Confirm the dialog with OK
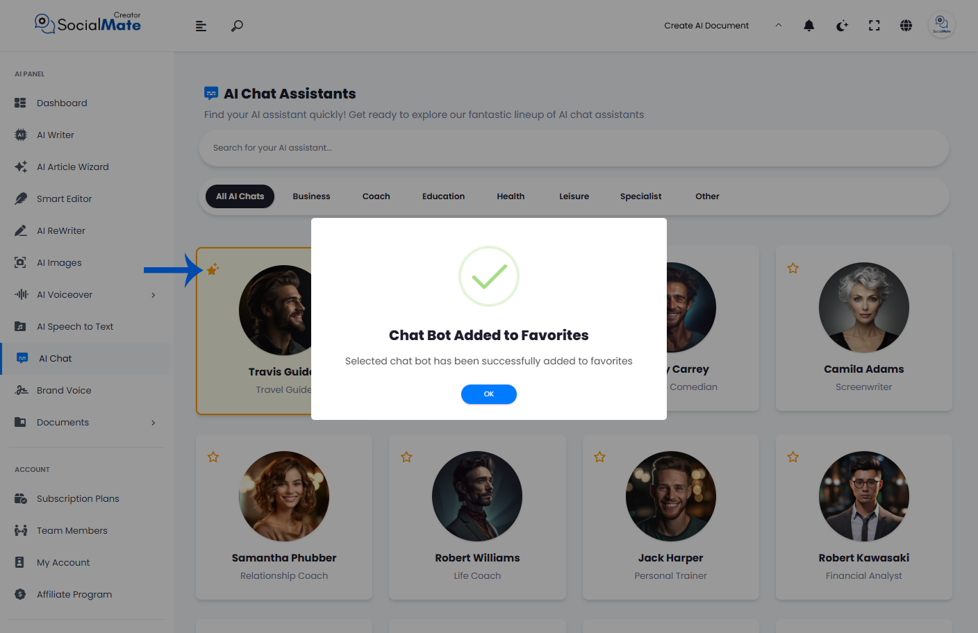 (x=489, y=394)
